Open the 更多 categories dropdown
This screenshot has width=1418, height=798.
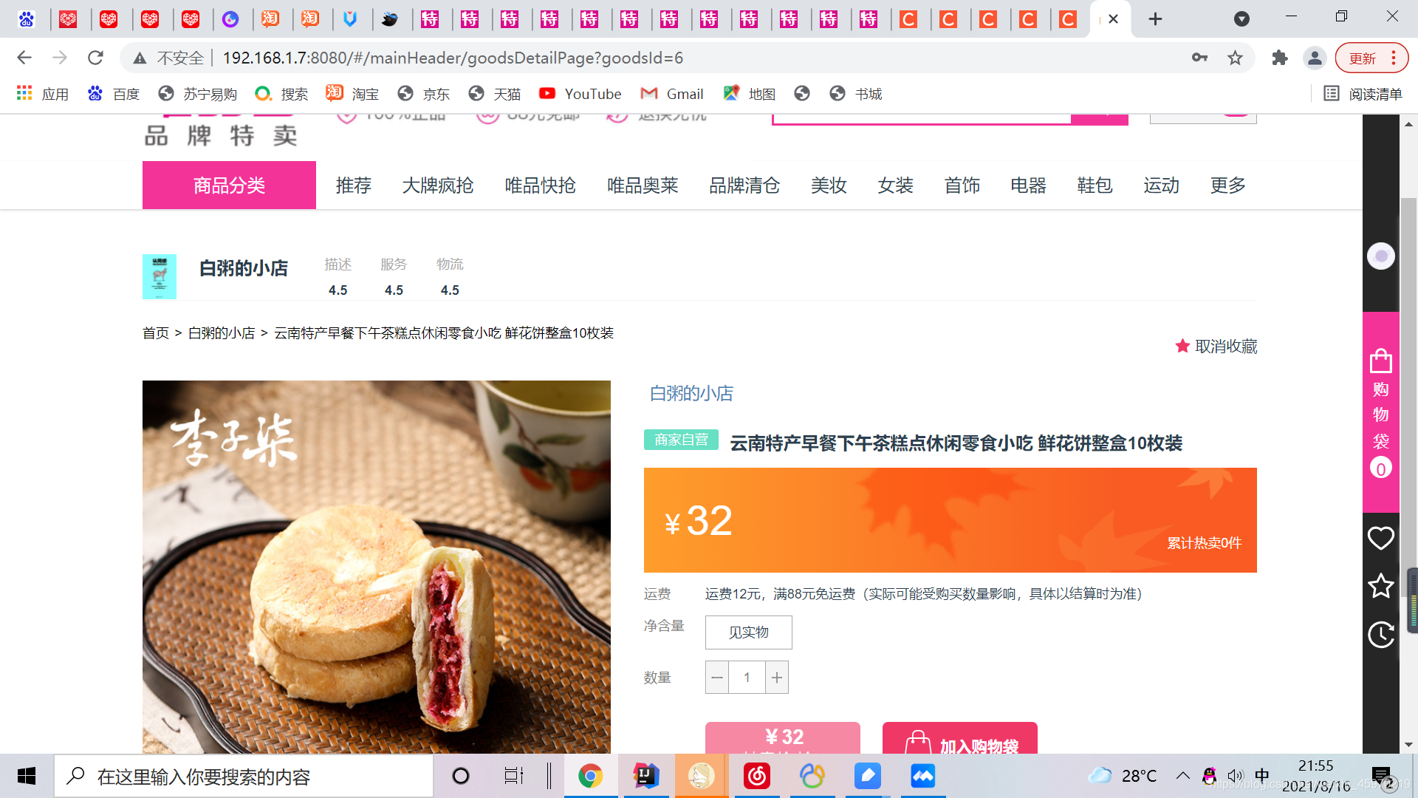[1227, 185]
